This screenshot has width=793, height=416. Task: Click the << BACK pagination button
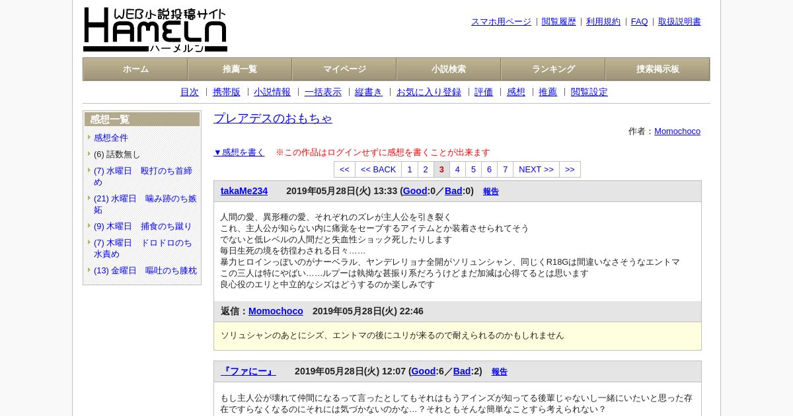[x=378, y=170]
